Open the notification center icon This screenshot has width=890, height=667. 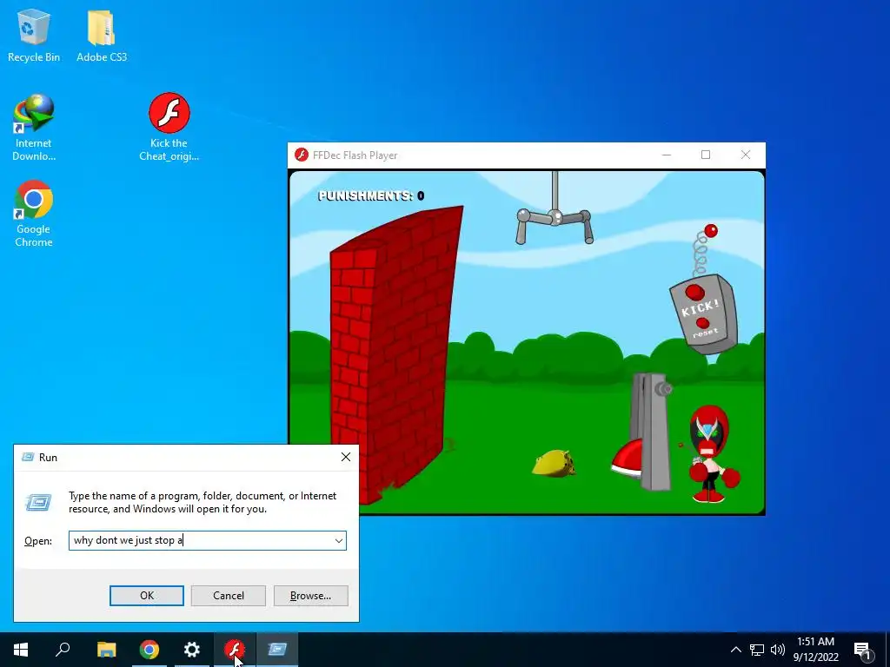[x=863, y=650]
